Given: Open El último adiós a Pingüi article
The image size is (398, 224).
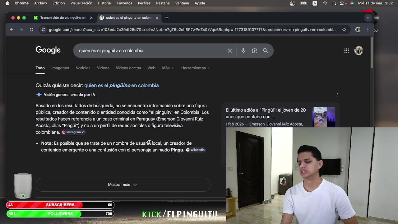Looking at the screenshot, I should tap(266, 113).
